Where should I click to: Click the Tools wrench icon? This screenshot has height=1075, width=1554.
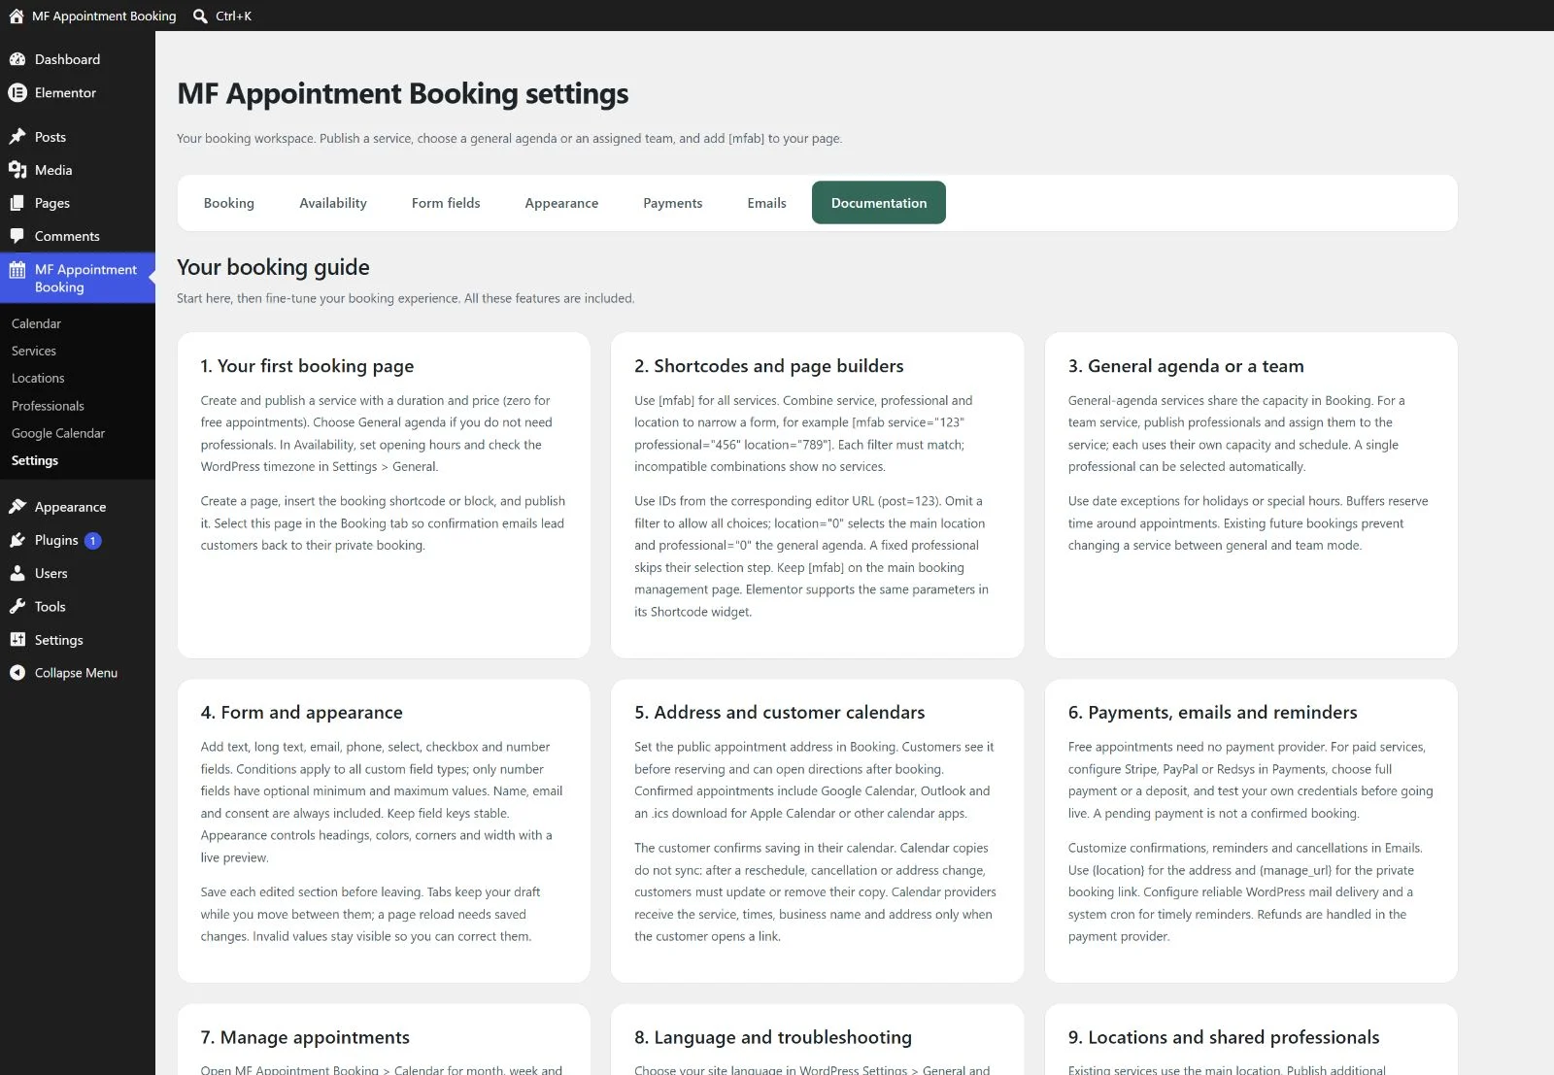tap(17, 606)
